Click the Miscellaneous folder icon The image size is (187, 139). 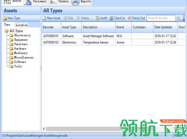click(11, 57)
